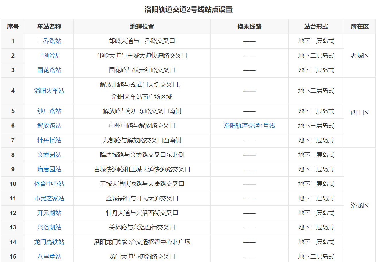This screenshot has height=262, width=376.
Task: Click 地下二层岛式 in the 开元湖站 row
Action: click(316, 213)
